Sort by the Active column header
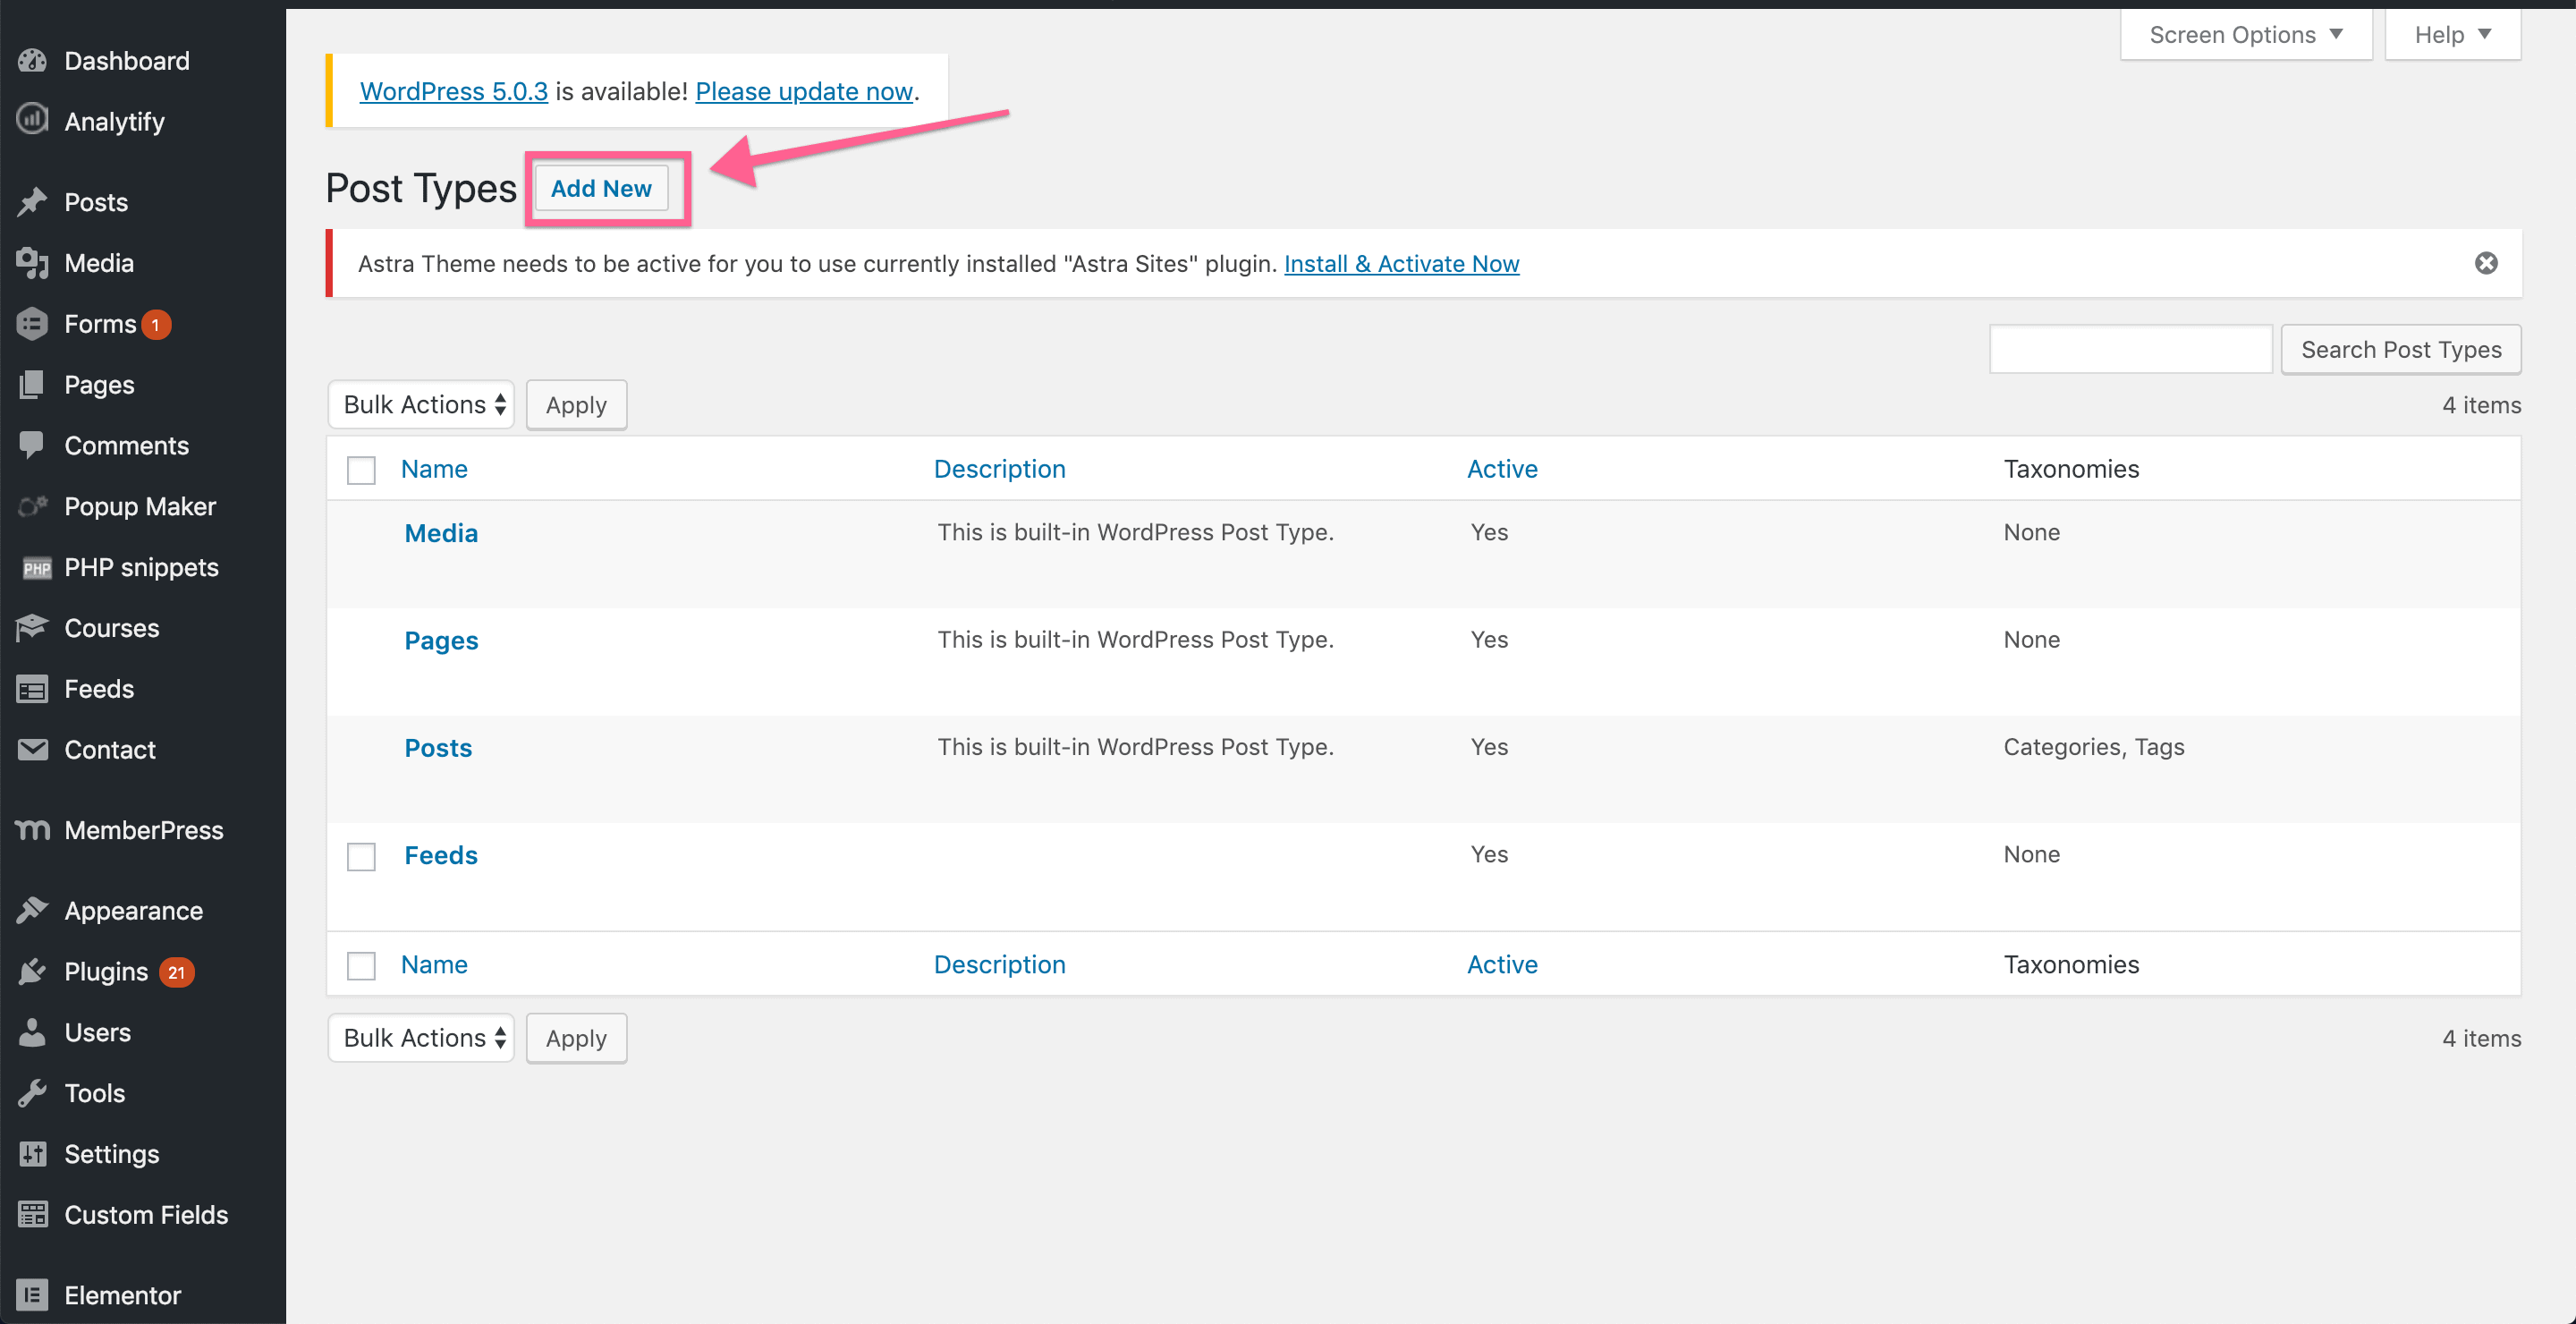The height and width of the screenshot is (1324, 2576). [1502, 469]
